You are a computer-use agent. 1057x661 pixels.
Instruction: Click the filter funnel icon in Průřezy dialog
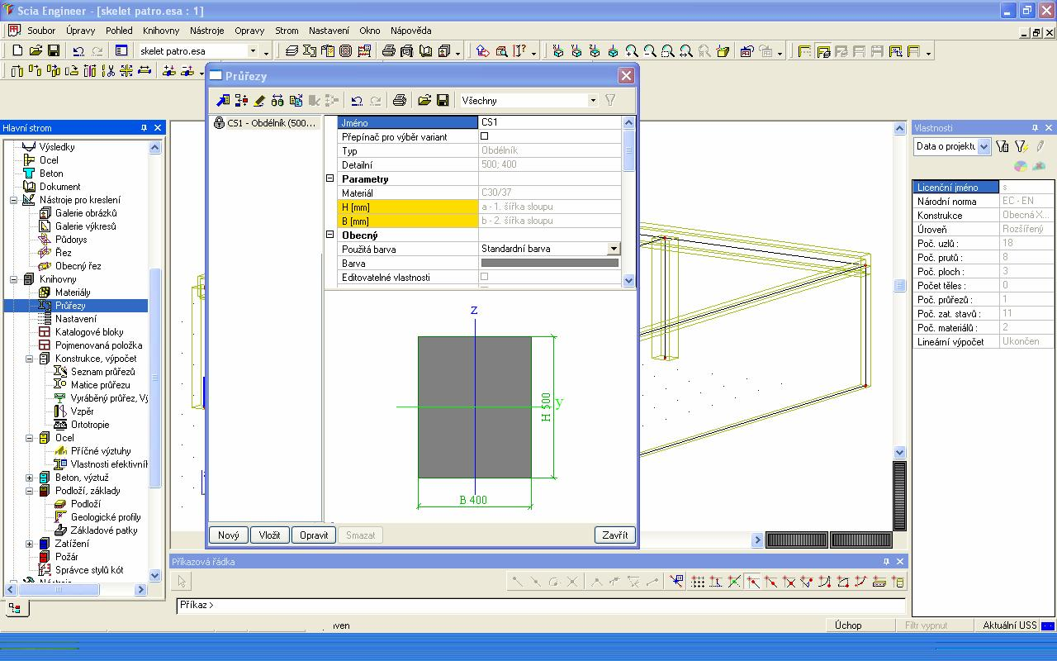coord(610,100)
